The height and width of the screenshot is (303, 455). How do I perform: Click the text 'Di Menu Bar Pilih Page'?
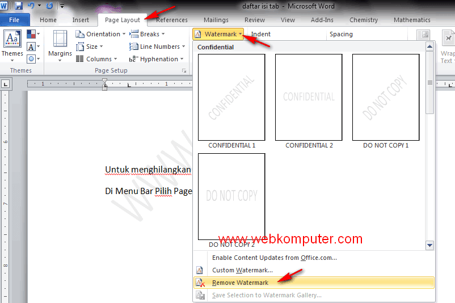tap(149, 191)
